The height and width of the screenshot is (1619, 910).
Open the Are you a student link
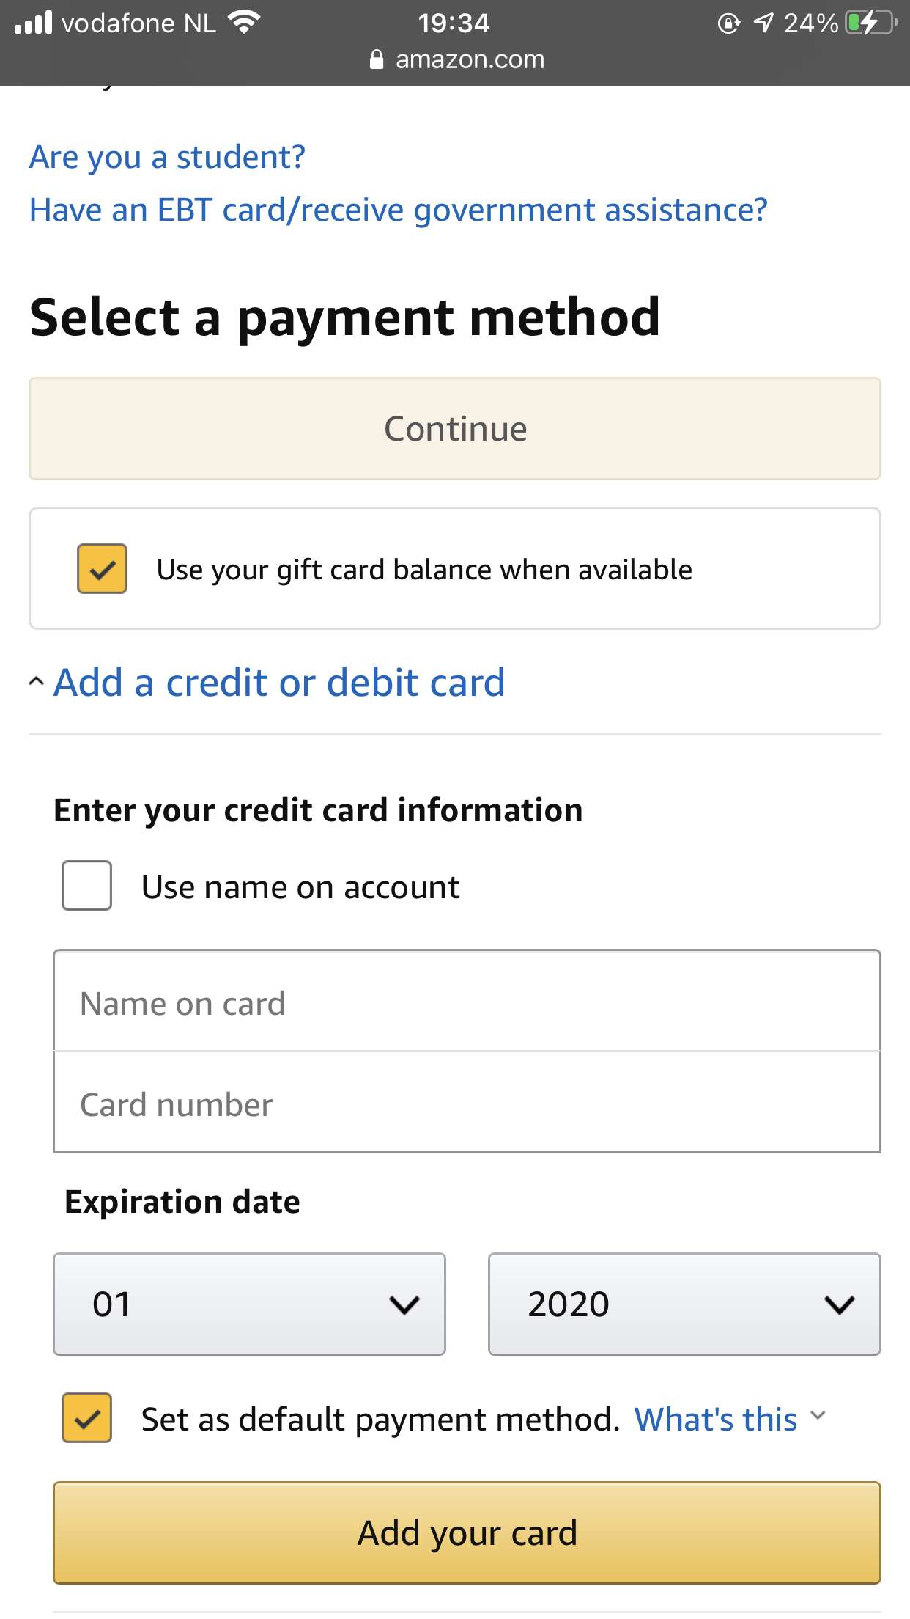click(167, 158)
